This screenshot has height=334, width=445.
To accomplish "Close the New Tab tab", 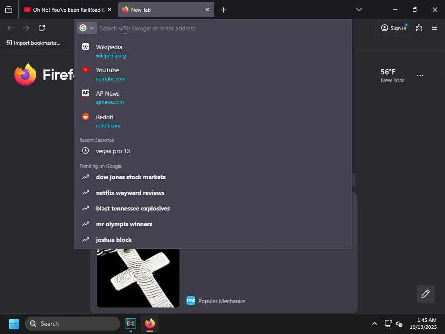I will pyautogui.click(x=207, y=10).
